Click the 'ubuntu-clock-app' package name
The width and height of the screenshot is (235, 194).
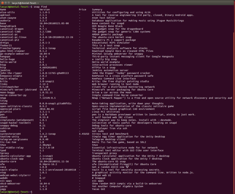[12, 159]
